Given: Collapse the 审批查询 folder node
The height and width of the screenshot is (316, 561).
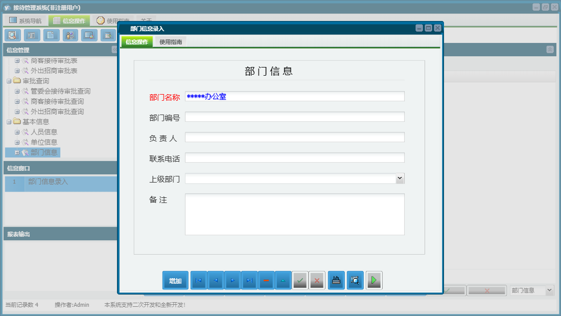Looking at the screenshot, I should point(9,81).
